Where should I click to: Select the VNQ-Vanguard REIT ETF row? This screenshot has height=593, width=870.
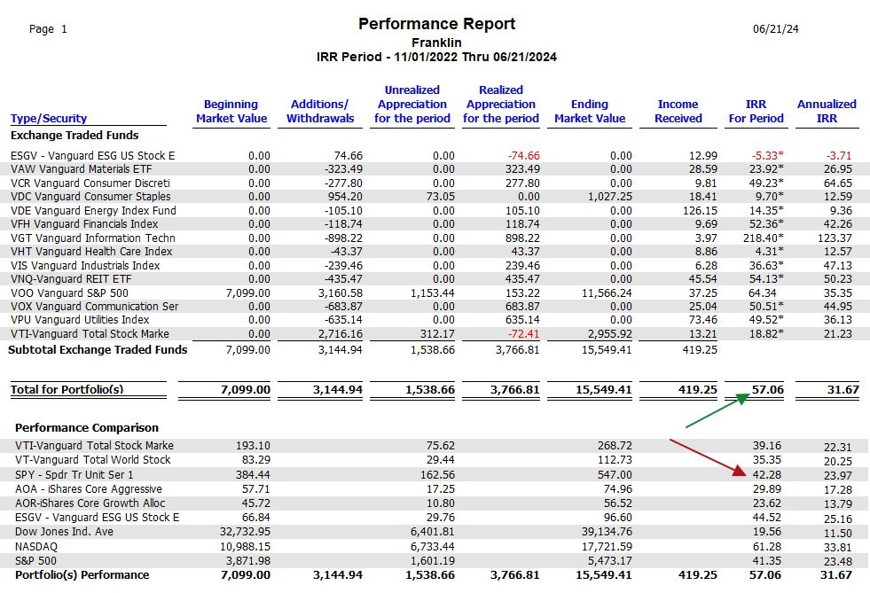click(435, 279)
